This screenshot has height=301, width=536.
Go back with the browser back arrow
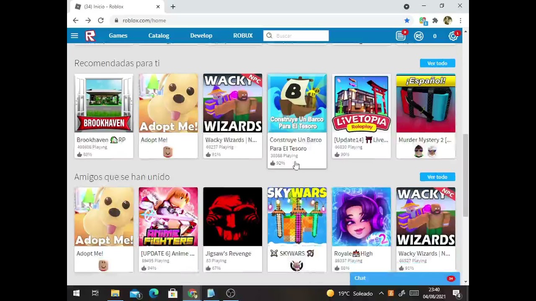(75, 20)
